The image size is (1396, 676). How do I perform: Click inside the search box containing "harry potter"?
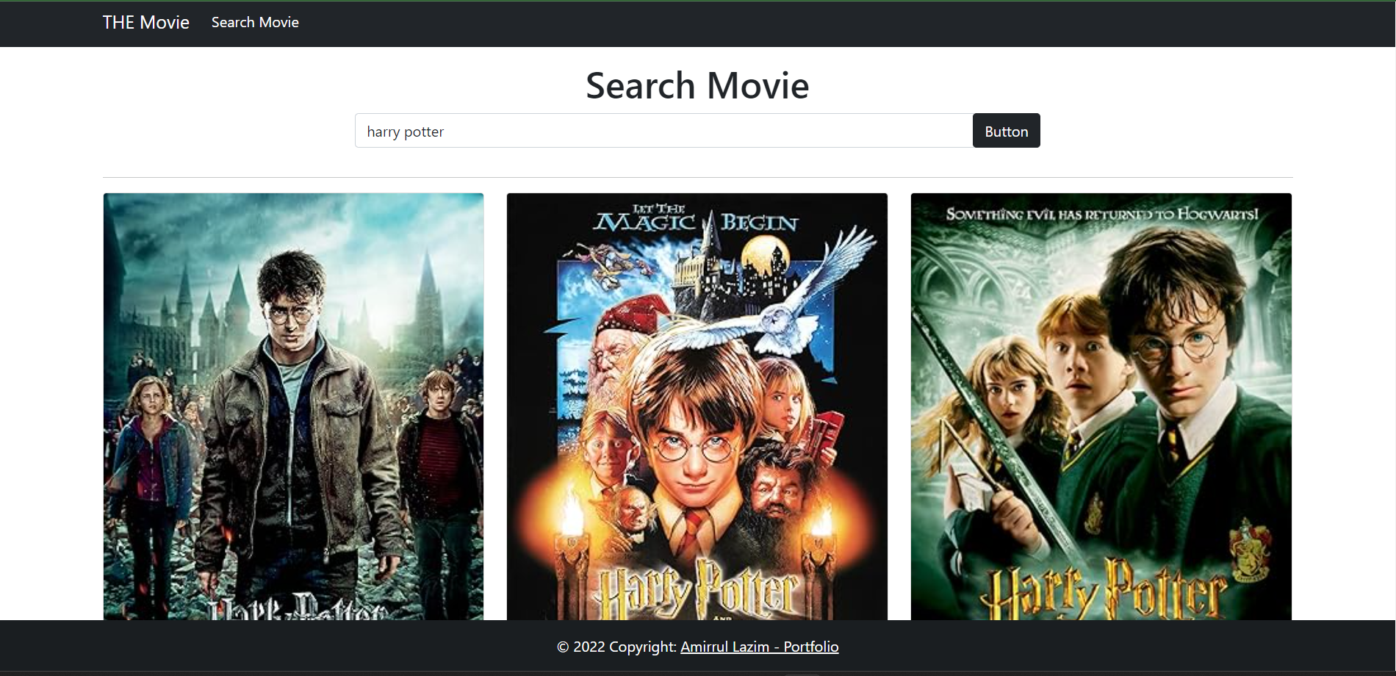pos(661,131)
